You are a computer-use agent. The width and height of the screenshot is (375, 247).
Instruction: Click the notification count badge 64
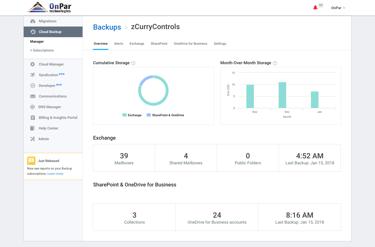coord(321,5)
